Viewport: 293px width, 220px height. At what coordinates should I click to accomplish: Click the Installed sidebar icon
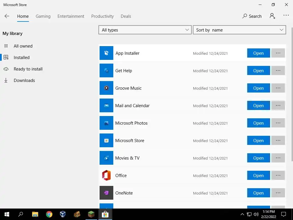pos(6,57)
